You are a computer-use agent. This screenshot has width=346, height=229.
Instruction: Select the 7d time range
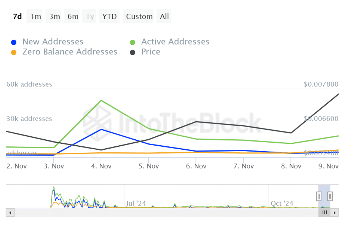click(x=17, y=16)
